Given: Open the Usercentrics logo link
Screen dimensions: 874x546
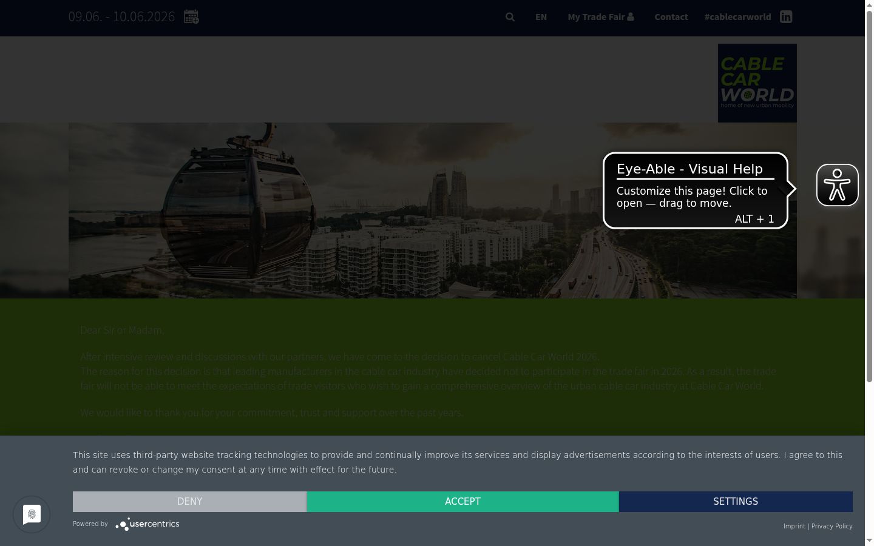Looking at the screenshot, I should (x=147, y=524).
